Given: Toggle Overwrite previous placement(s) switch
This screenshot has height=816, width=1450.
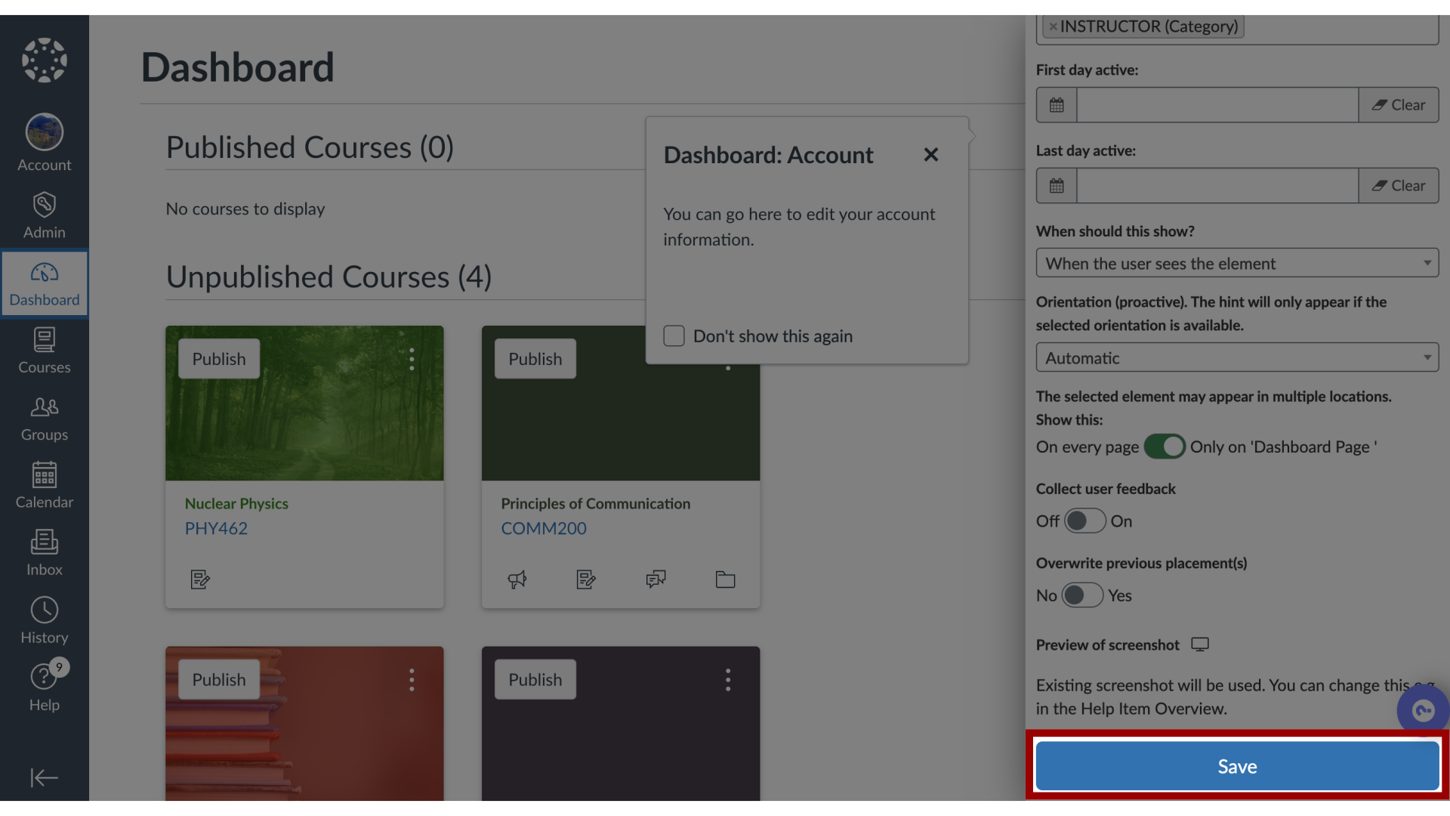Looking at the screenshot, I should click(1083, 595).
